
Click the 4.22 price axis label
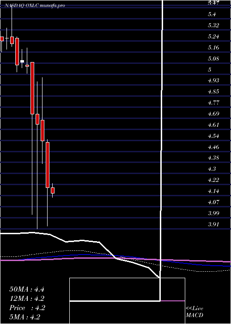click(213, 180)
